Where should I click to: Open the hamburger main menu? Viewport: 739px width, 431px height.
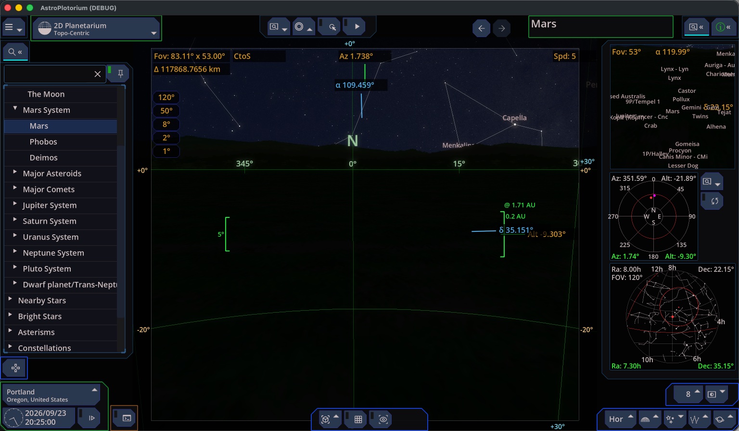pos(13,28)
